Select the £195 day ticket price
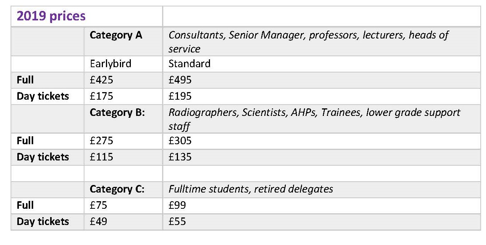486x245 pixels. point(180,96)
